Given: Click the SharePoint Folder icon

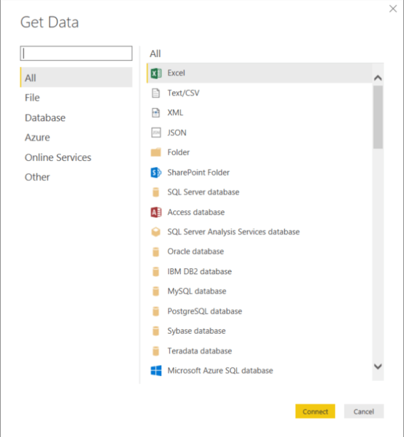Looking at the screenshot, I should (156, 172).
